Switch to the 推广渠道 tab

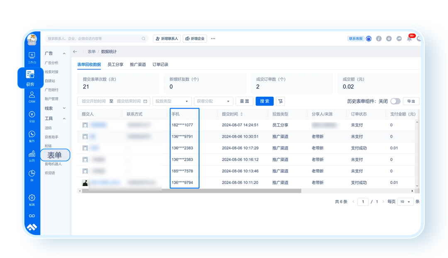pos(138,65)
